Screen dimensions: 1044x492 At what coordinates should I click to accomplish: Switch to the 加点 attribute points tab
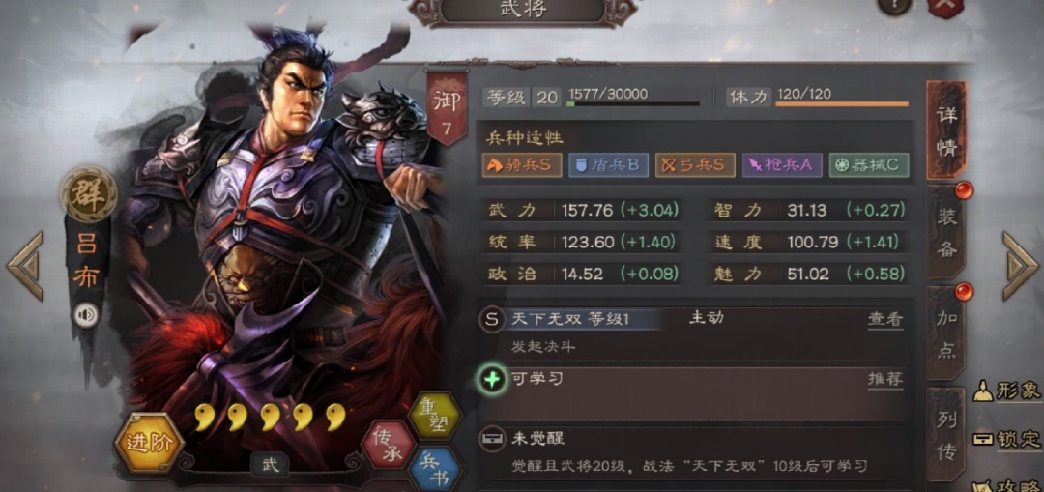click(x=946, y=333)
